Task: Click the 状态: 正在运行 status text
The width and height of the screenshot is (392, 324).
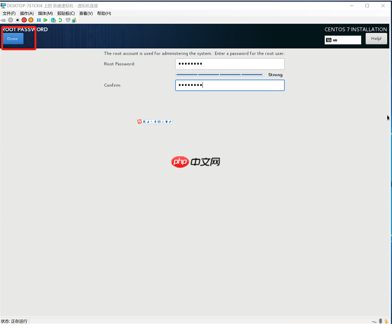Action: (x=14, y=321)
